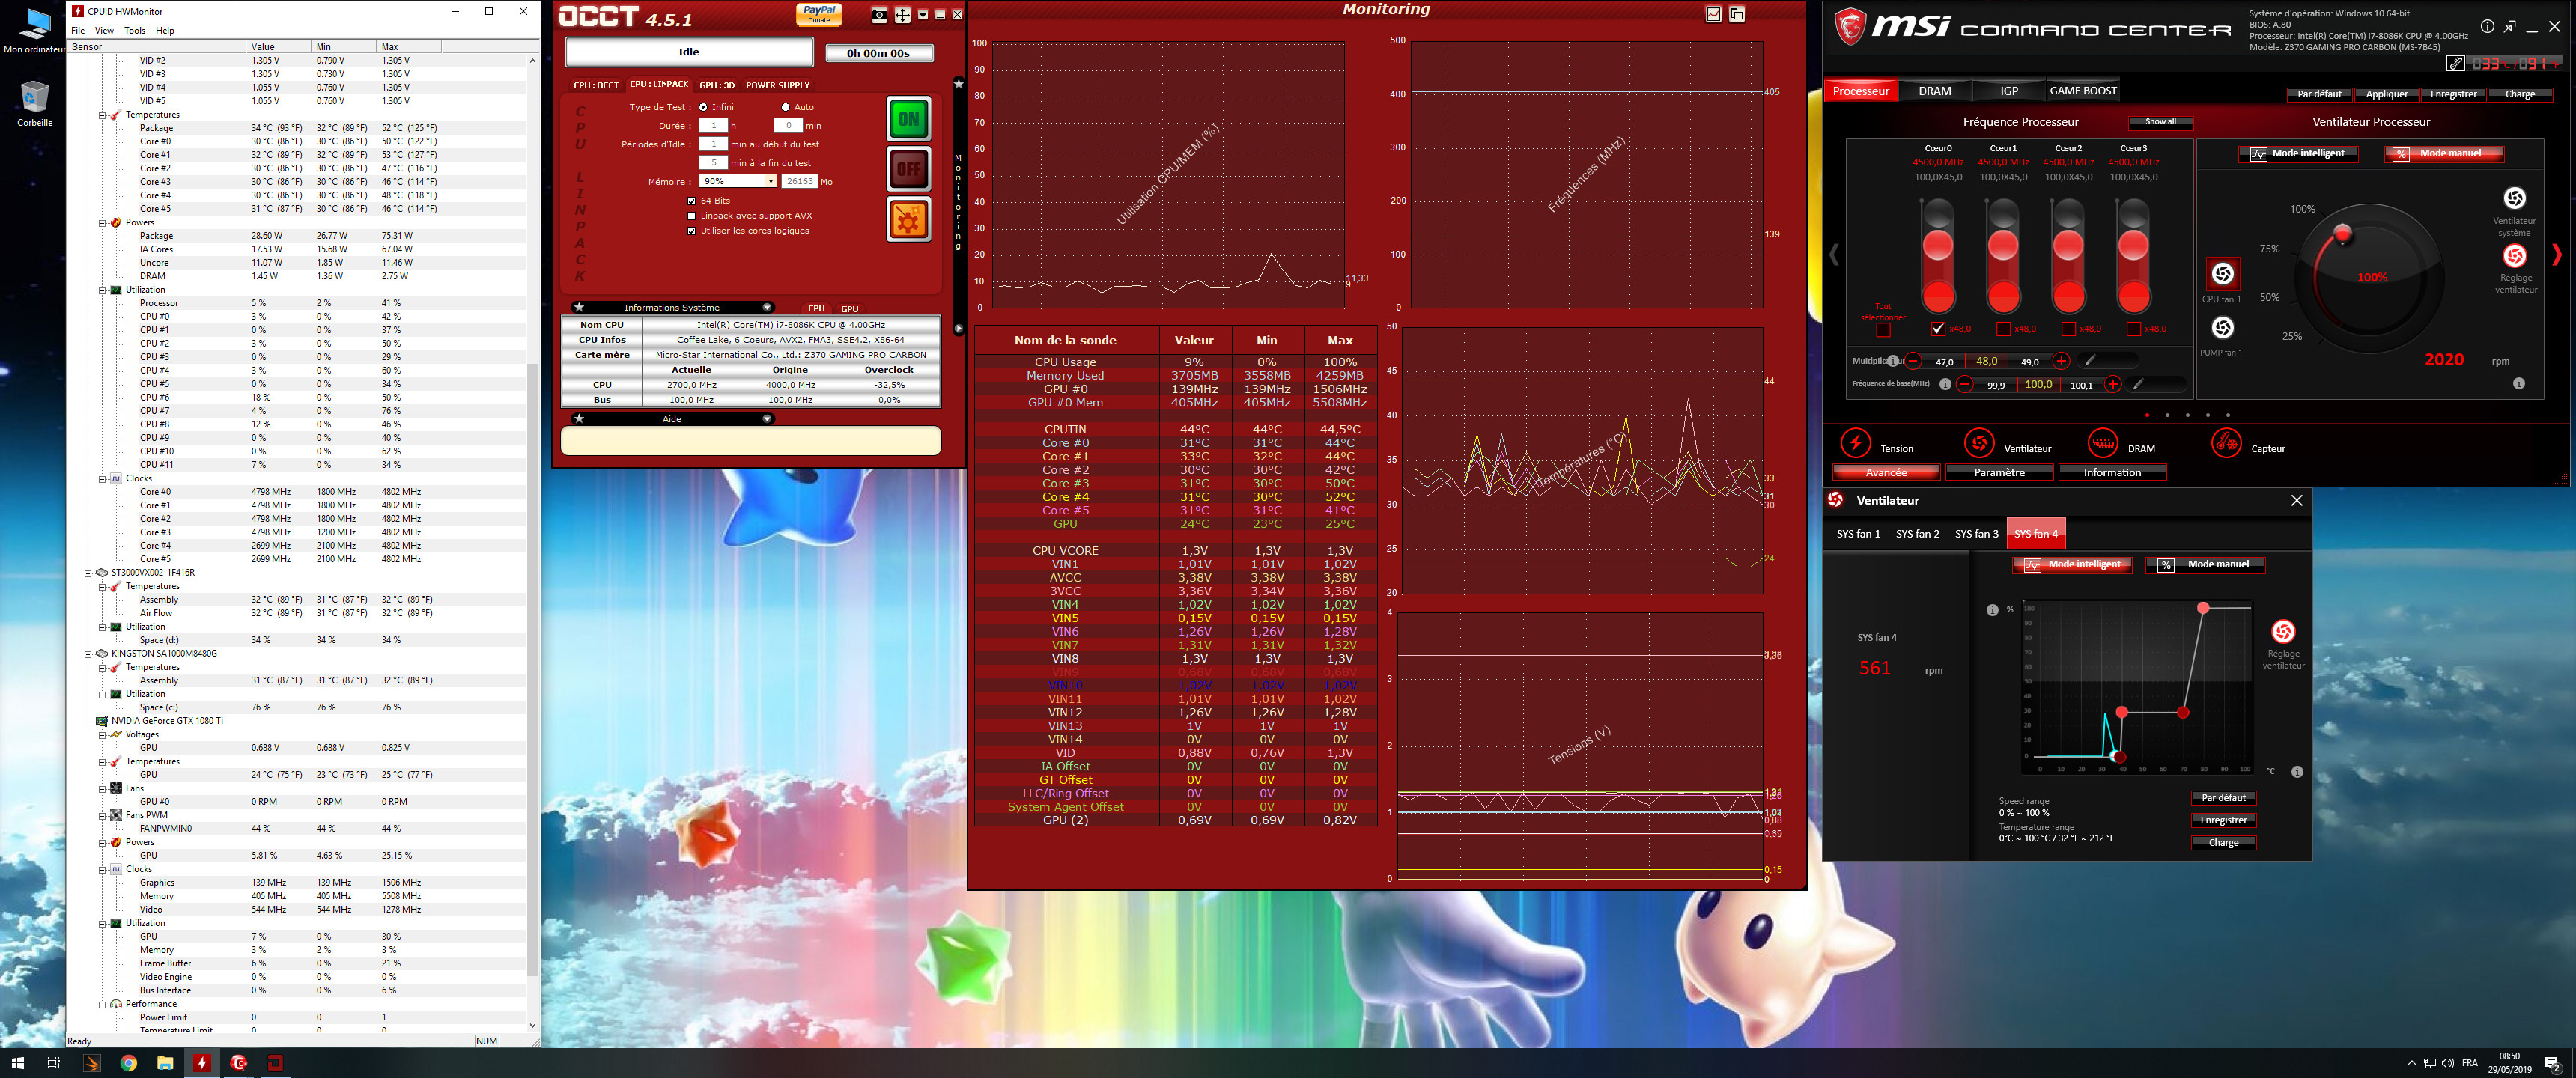
Task: Collapse the Aide section arrow
Action: pyautogui.click(x=767, y=419)
